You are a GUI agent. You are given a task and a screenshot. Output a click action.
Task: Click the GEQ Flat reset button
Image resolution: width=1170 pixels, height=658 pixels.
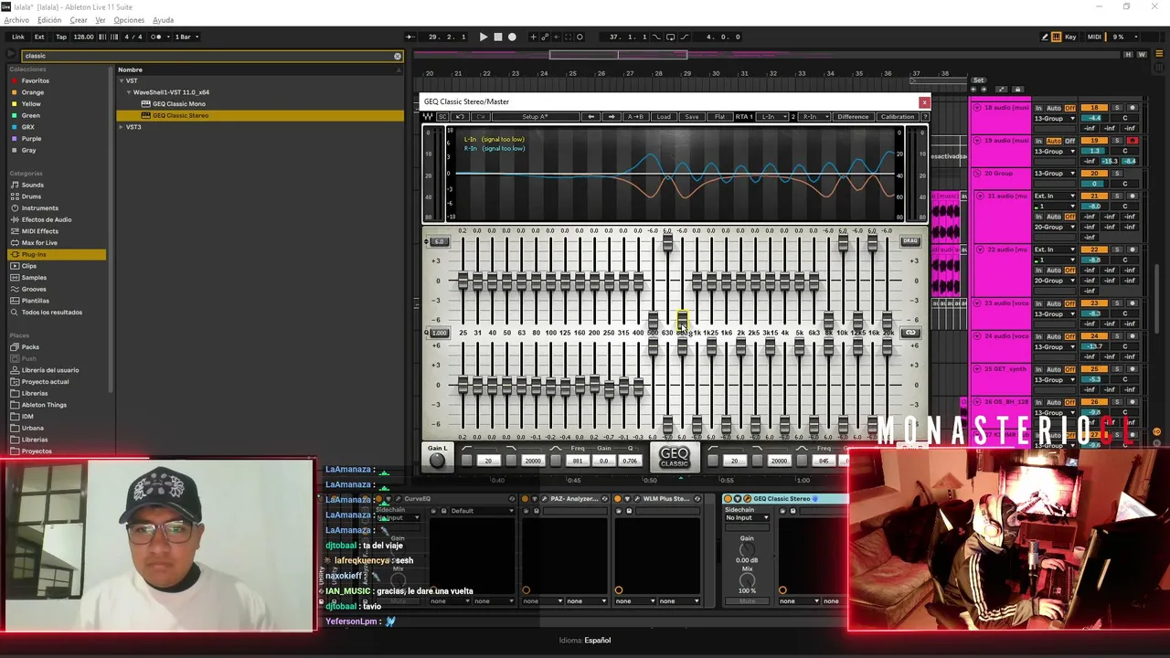click(719, 117)
